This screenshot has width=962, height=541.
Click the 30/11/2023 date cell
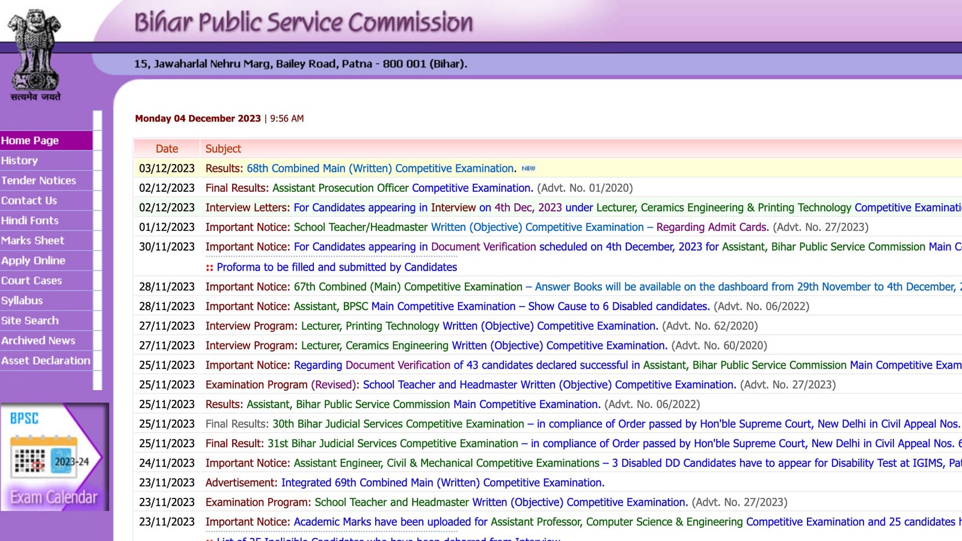click(167, 246)
